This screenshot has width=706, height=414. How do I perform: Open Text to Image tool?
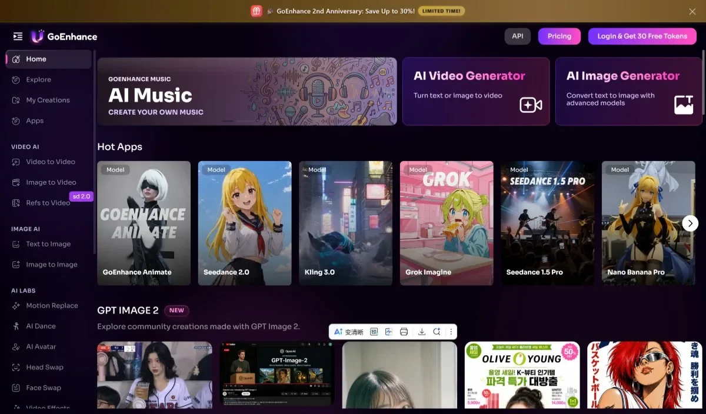tap(49, 244)
